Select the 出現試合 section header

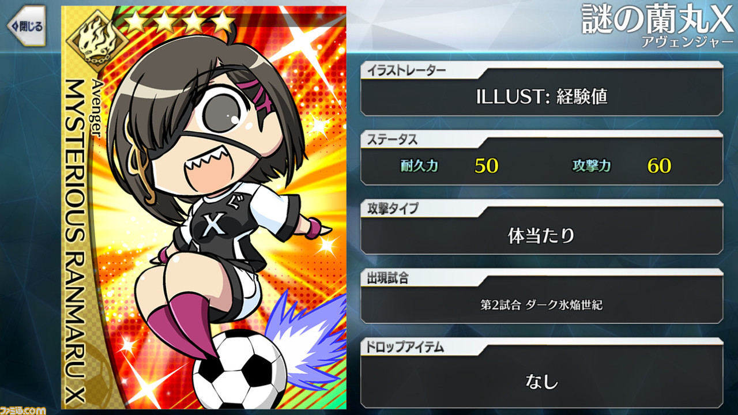[x=388, y=277]
